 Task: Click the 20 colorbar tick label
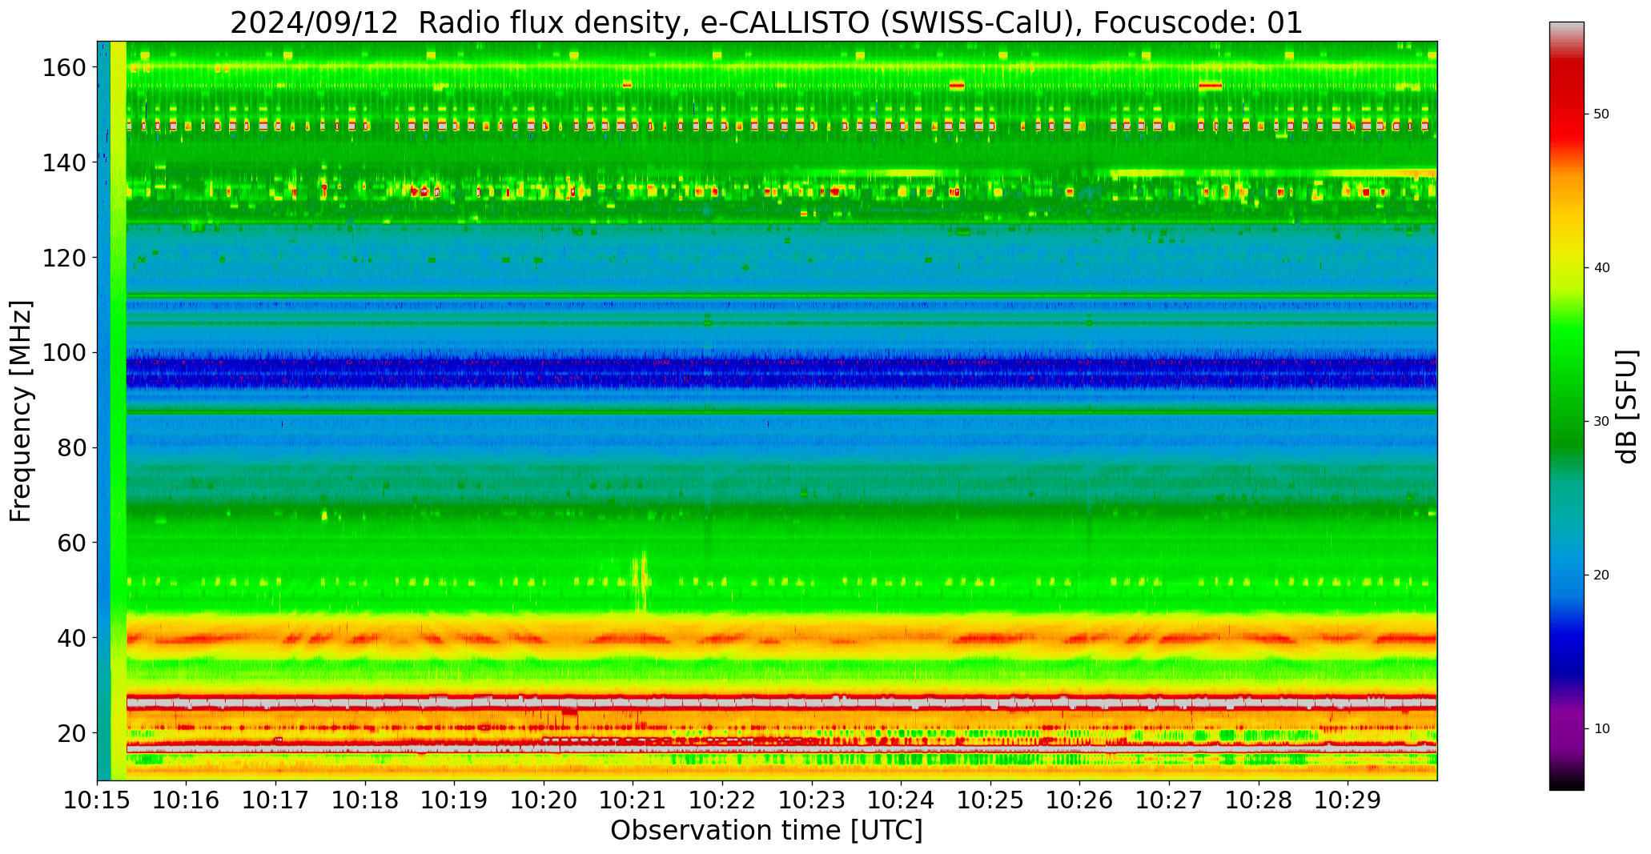point(1601,575)
